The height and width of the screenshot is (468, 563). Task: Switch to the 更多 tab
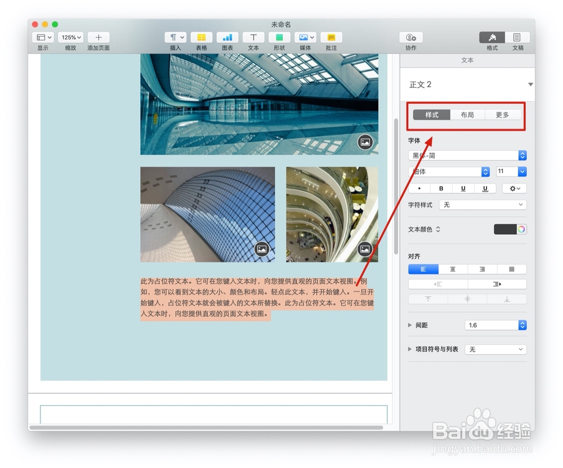click(x=503, y=114)
